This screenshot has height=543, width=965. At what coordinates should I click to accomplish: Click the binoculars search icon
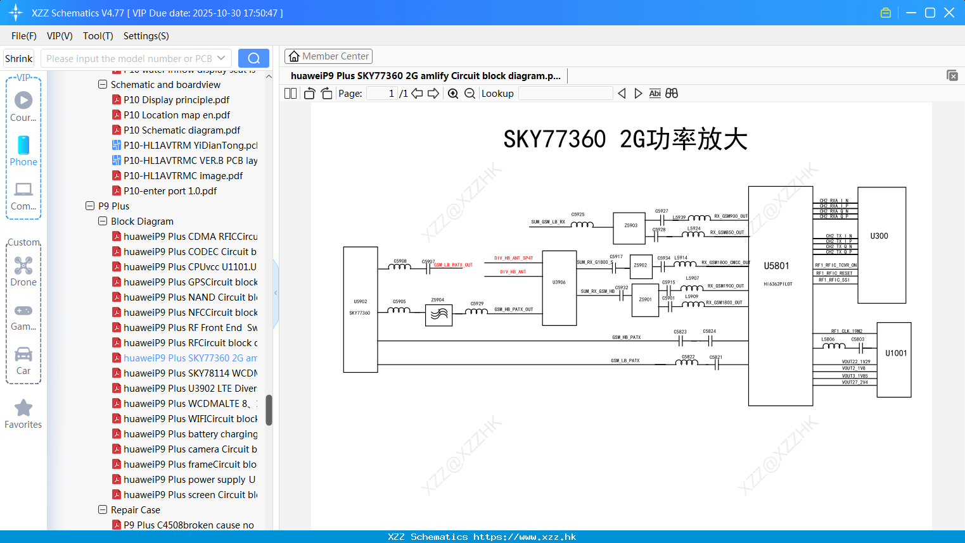(672, 94)
